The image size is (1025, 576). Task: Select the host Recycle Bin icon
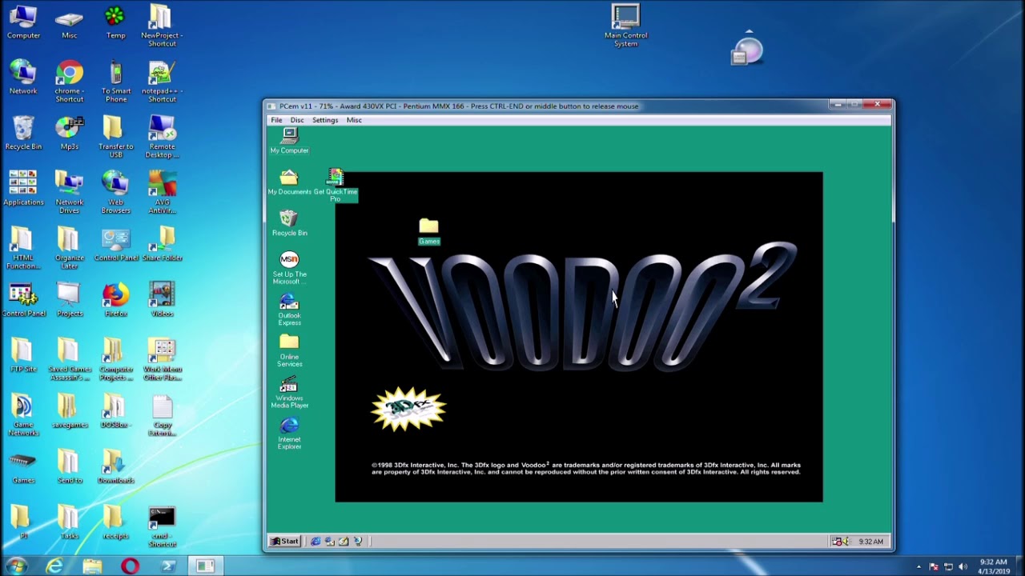23,134
